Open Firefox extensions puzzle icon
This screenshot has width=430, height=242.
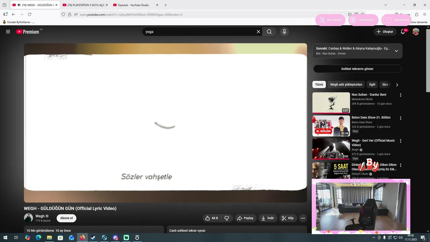tap(417, 14)
